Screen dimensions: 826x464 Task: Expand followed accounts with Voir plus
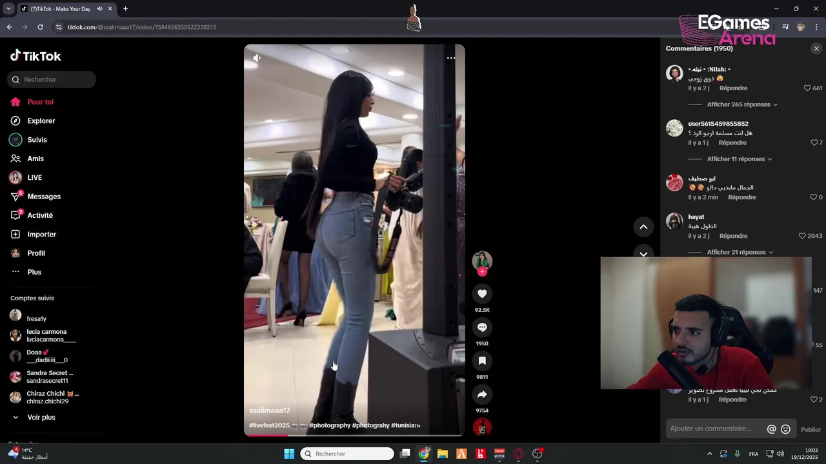(34, 418)
